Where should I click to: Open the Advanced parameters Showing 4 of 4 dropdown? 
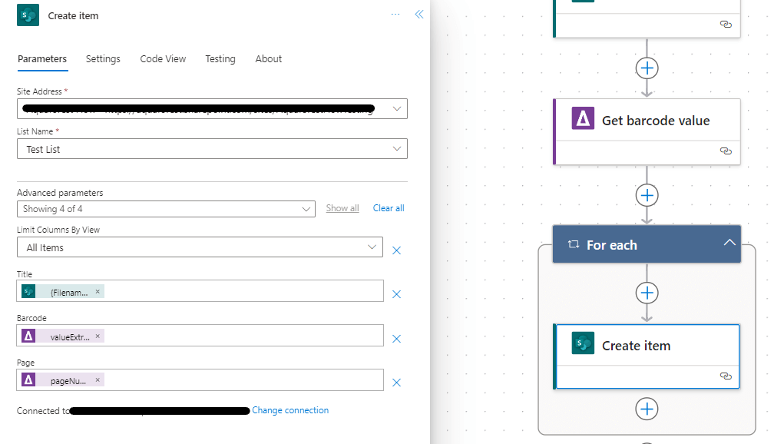306,209
